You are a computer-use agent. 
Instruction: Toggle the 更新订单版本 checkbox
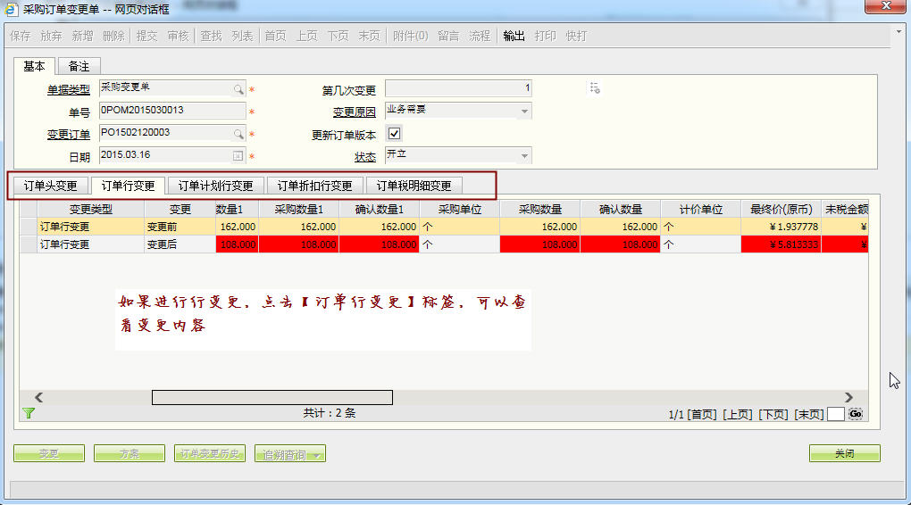(x=394, y=134)
